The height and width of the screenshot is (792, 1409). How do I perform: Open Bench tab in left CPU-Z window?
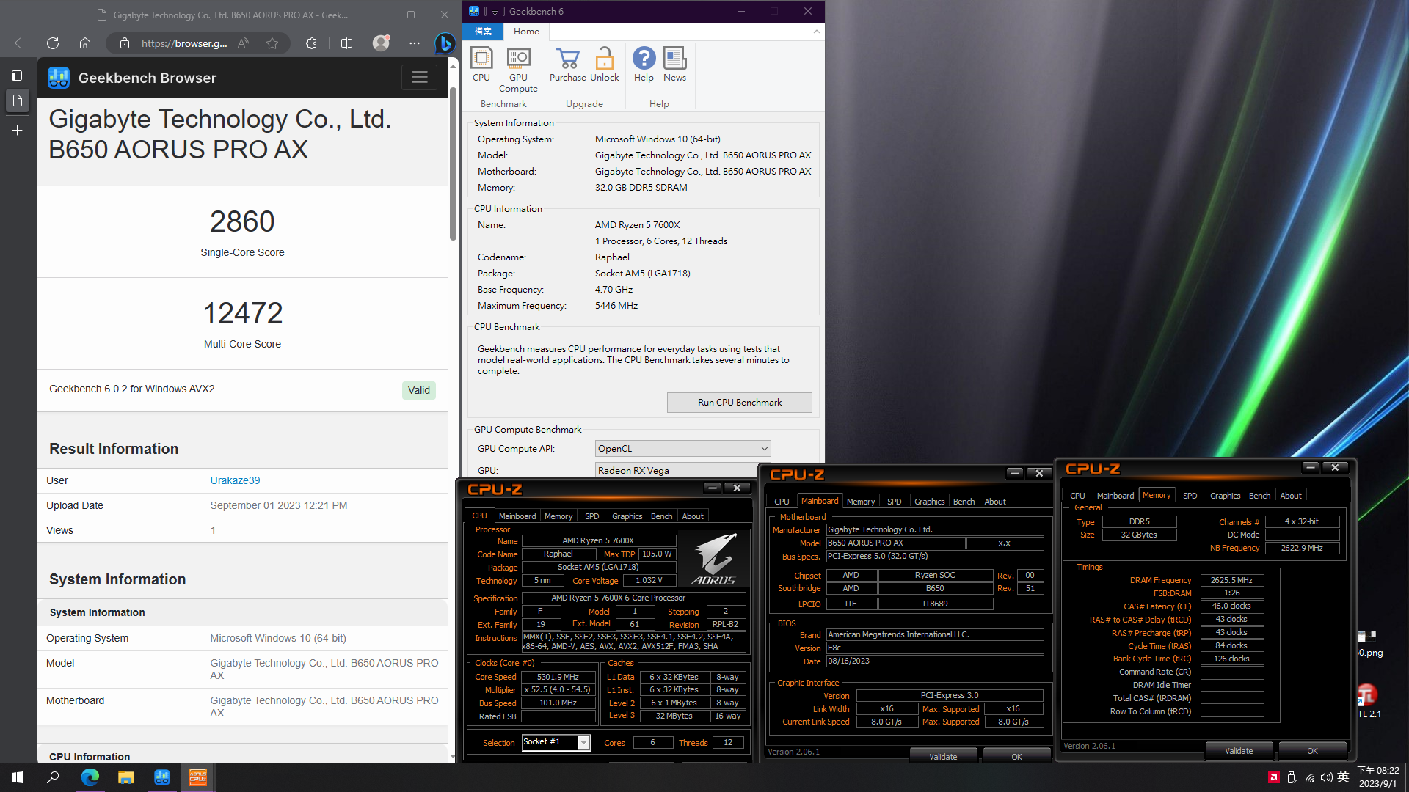[x=661, y=516]
